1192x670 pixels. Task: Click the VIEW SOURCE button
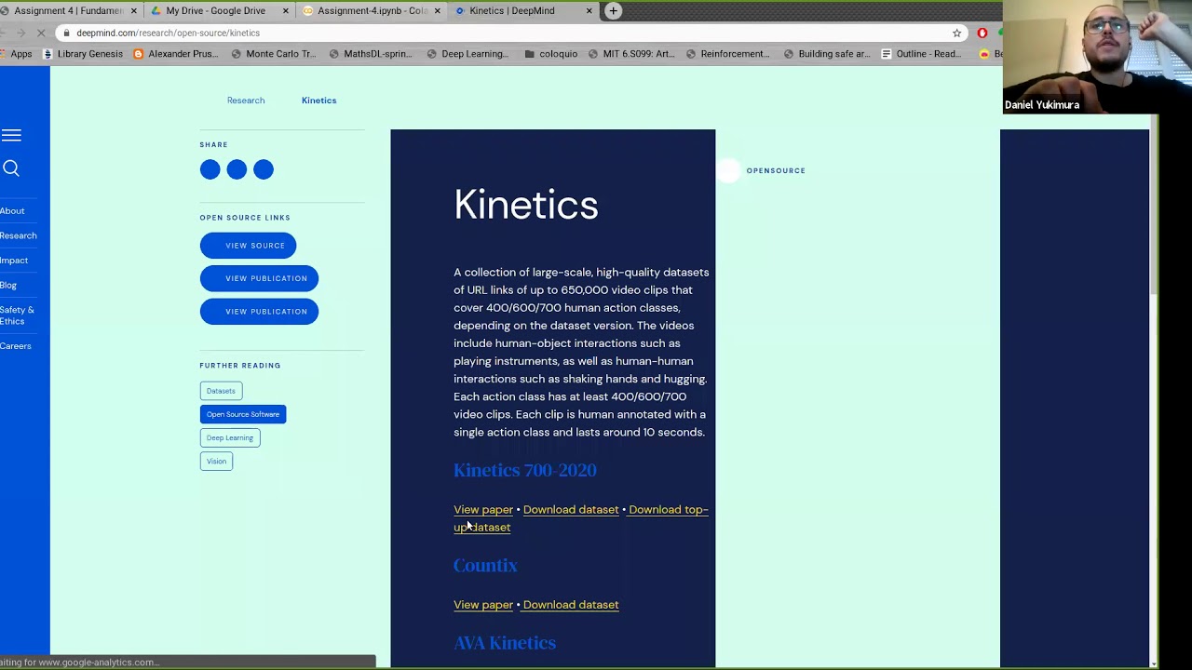tap(248, 246)
